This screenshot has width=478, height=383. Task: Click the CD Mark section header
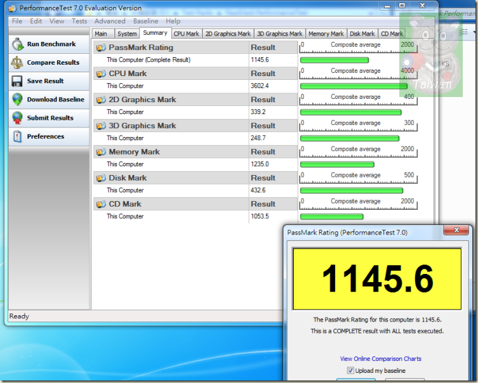coord(196,204)
